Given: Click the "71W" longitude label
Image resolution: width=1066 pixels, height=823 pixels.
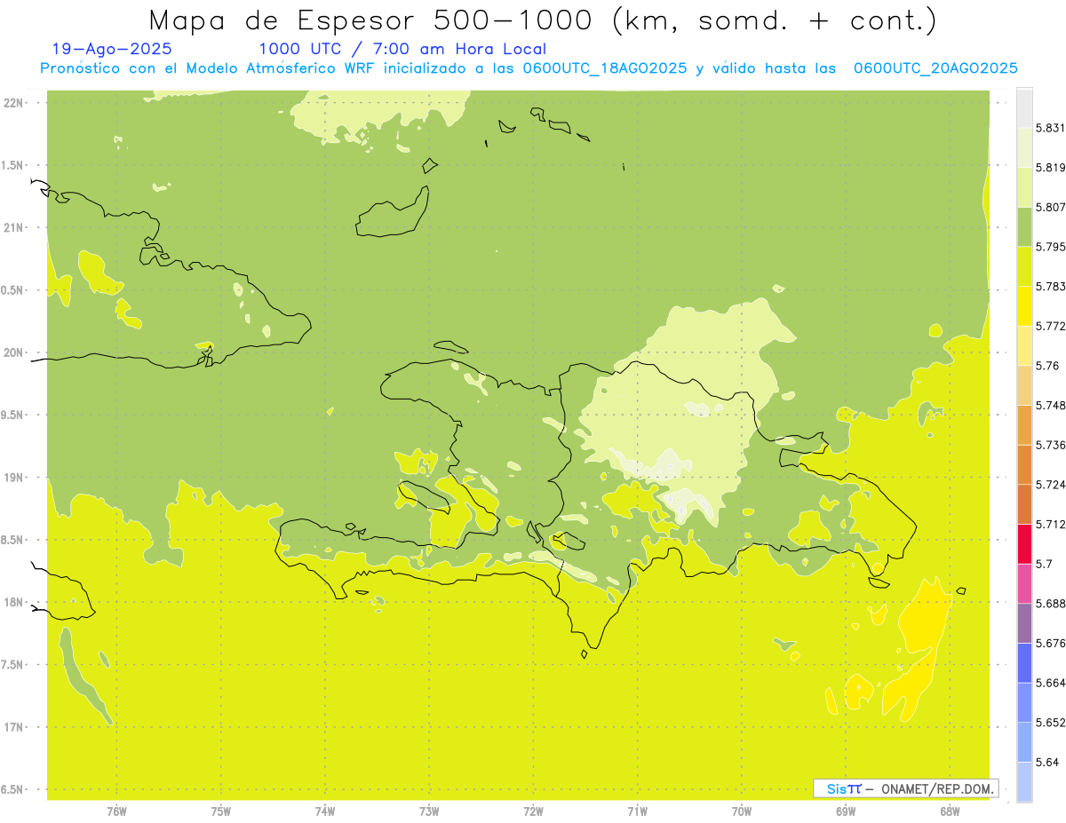Looking at the screenshot, I should pos(637,811).
